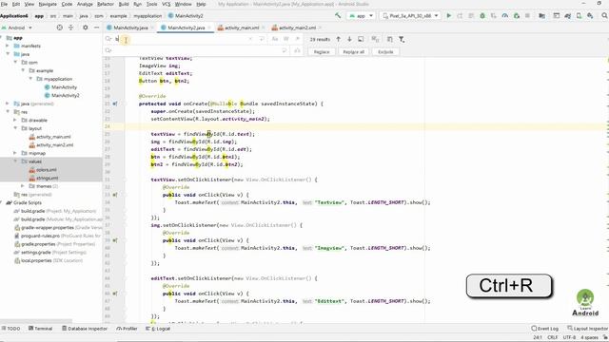609x342 pixels.
Task: Click the UTF-8 encoding status entry
Action: pos(569,337)
